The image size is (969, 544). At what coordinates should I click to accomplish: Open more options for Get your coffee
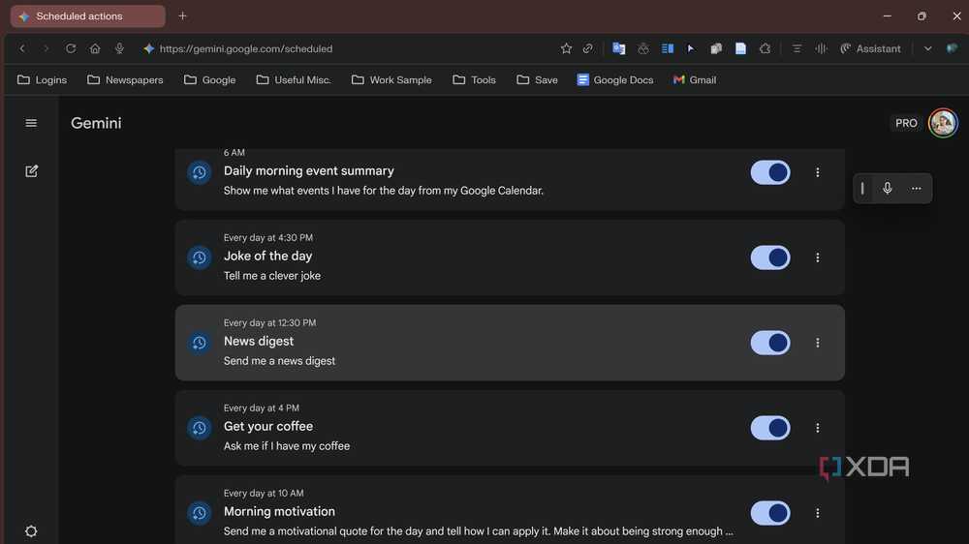(818, 428)
